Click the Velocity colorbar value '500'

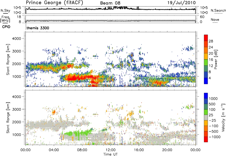click(213, 104)
